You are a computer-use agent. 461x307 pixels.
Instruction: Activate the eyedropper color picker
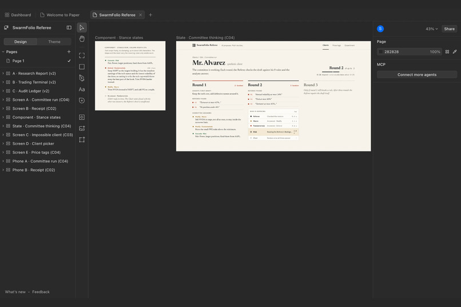pyautogui.click(x=455, y=51)
